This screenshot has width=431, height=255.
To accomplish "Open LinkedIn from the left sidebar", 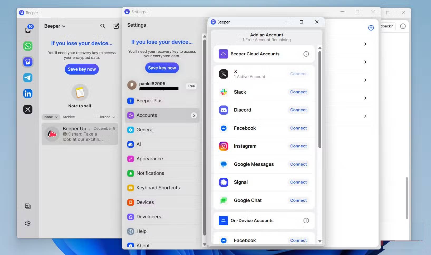I will click(28, 93).
